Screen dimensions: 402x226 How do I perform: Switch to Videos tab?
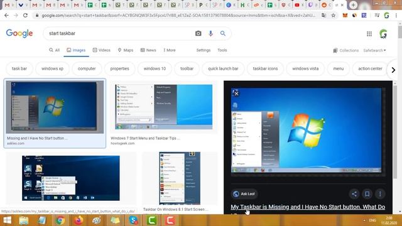[x=102, y=50]
